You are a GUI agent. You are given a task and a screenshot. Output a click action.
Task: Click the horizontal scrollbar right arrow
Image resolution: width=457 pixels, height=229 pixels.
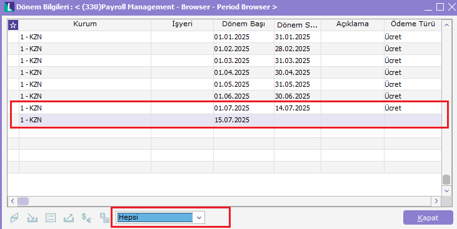coord(436,201)
